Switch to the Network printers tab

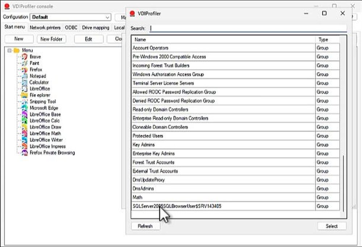click(x=45, y=27)
